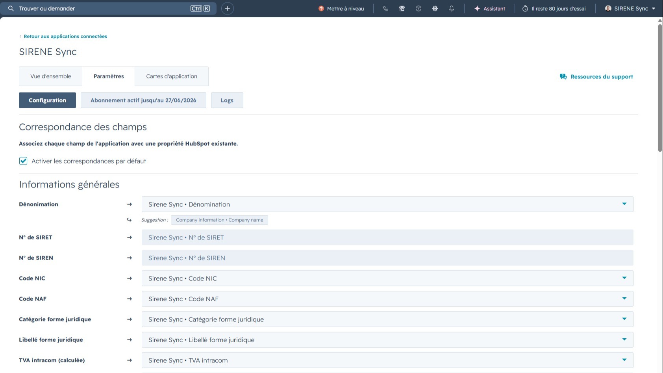Click the Correspondance des champs heading
663x373 pixels.
(x=83, y=127)
